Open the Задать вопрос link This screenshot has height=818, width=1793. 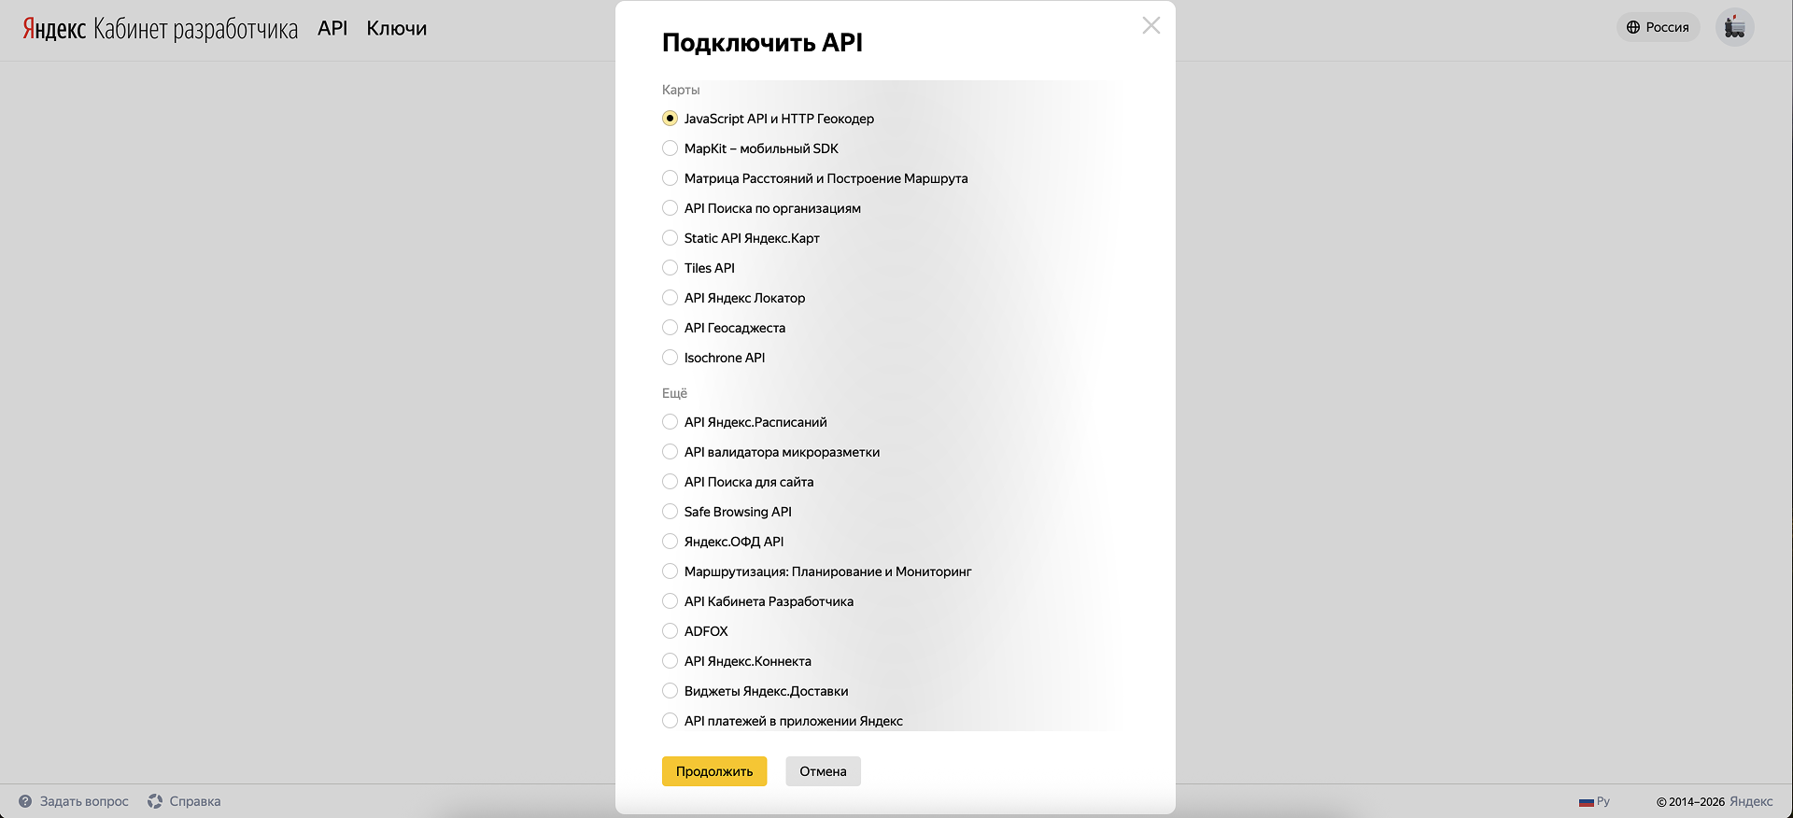pos(74,801)
